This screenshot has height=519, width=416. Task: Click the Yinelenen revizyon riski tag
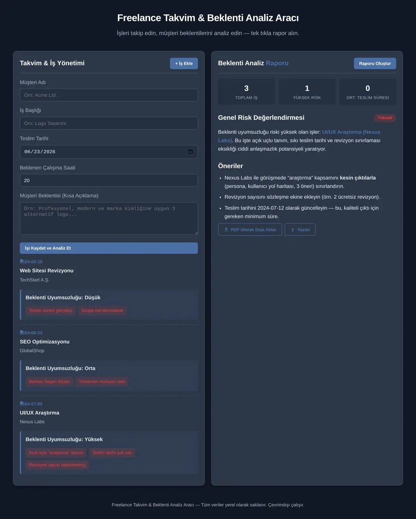point(102,382)
